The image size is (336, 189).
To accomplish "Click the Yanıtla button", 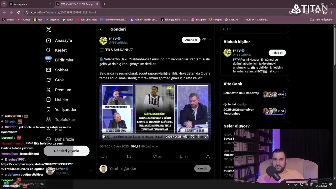I will click(202, 169).
